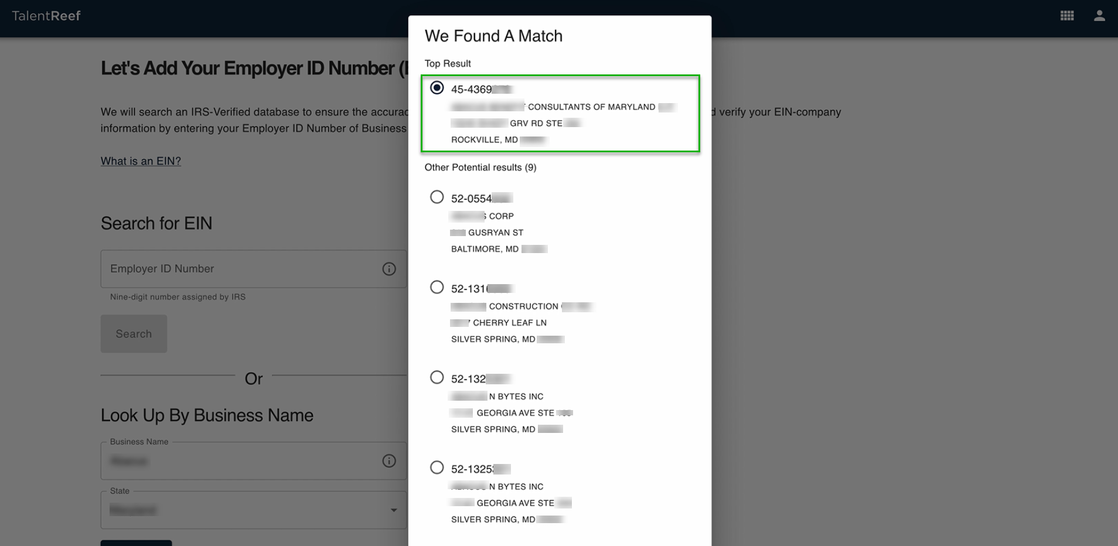Click the Cherry Leaf Ln construction entry
This screenshot has width=1118, height=546.
pyautogui.click(x=509, y=323)
